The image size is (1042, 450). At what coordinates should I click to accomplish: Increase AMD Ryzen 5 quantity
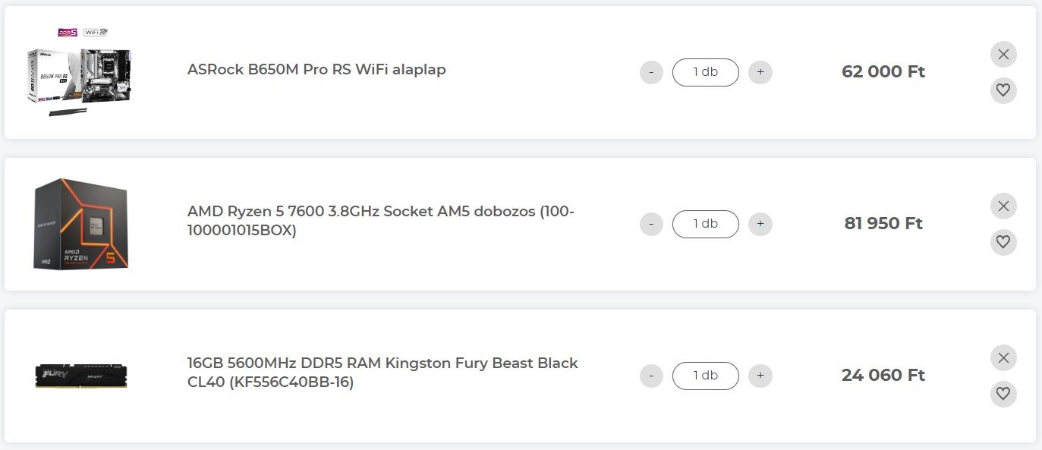click(760, 225)
